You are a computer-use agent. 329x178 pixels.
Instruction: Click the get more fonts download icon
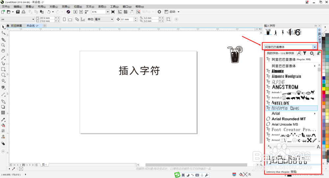pos(318,53)
